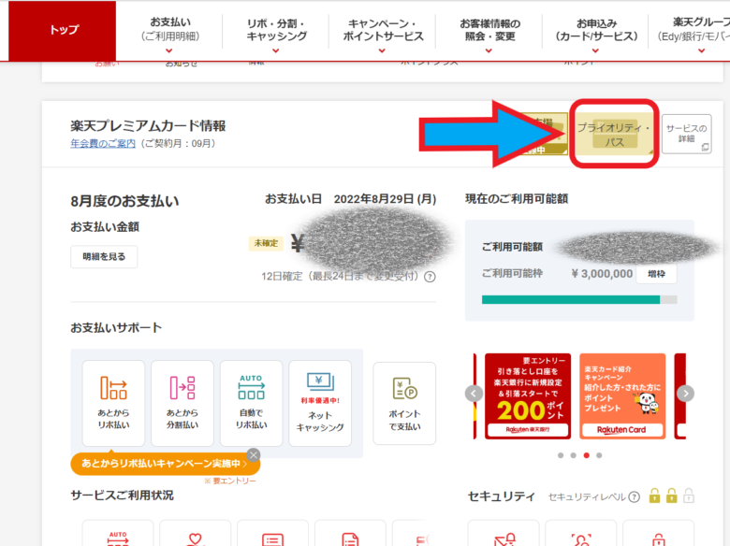Select 自動でリボ払い icon

coord(252,403)
